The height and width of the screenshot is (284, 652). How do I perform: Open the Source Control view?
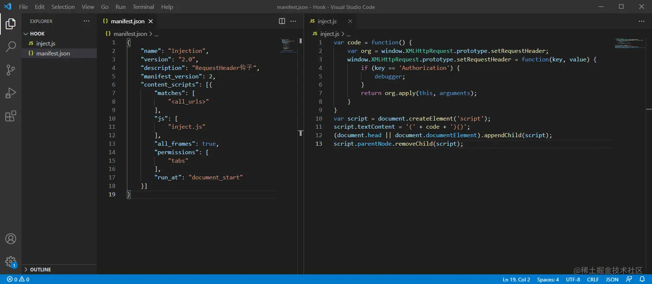click(11, 70)
